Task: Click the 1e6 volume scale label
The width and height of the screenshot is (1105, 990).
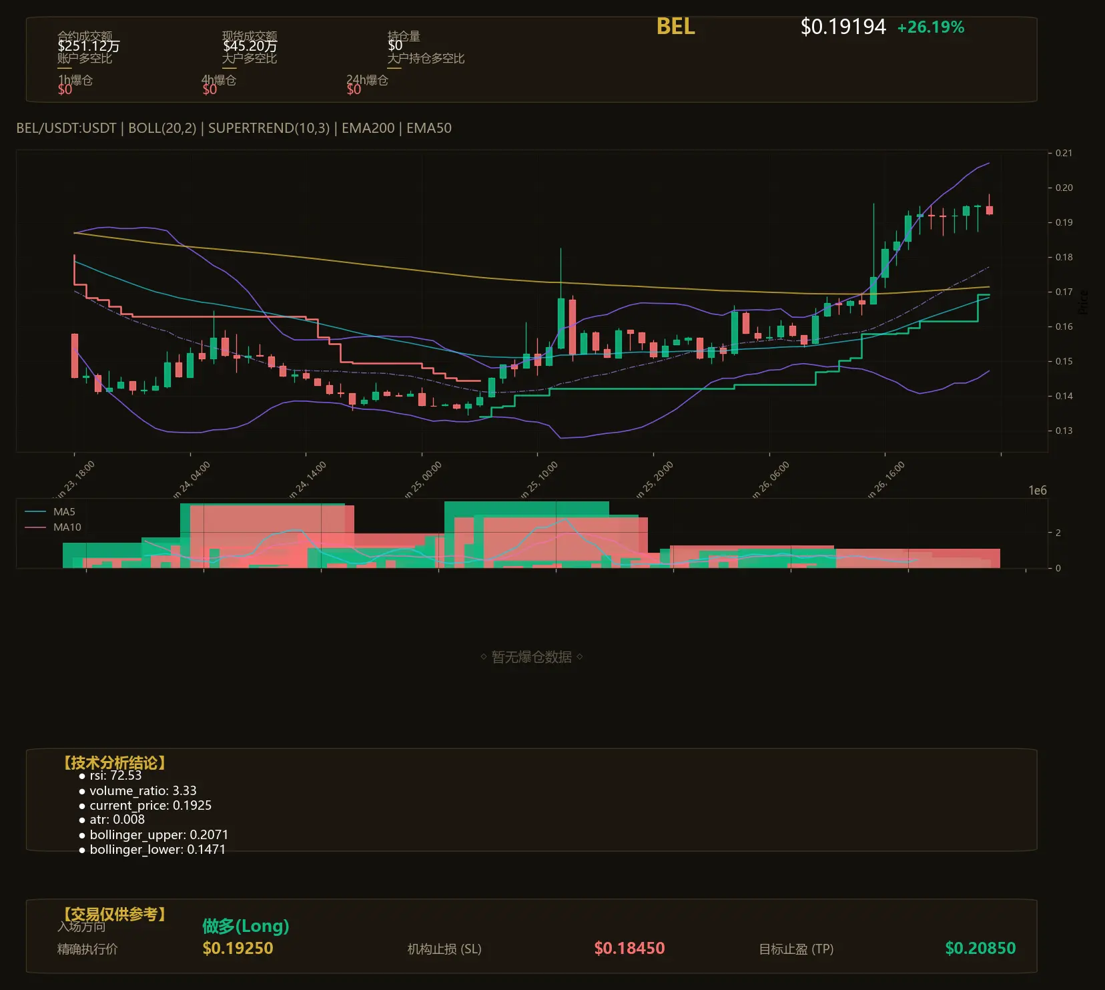Action: click(1037, 491)
